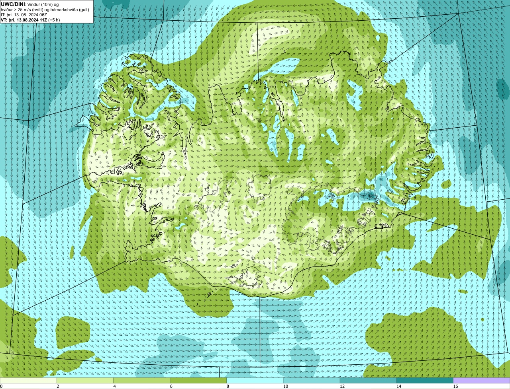This screenshot has height=389, width=510.
Task: Click the aqua 10–12 m/s legend swatch
Action: pos(312,381)
